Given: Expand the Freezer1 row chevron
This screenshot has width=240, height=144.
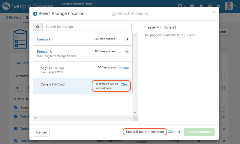Looking at the screenshot, I should point(127,39).
